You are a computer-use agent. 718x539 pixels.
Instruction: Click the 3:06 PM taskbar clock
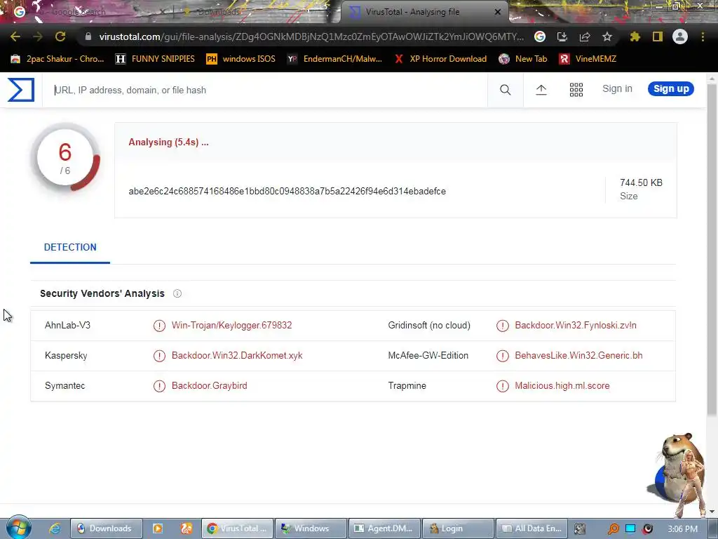pyautogui.click(x=682, y=529)
